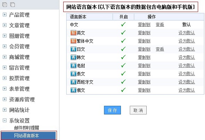Screen dimensions: 205x140
Task: Select the 网站语言版本 menu item
Action: click(x=29, y=136)
